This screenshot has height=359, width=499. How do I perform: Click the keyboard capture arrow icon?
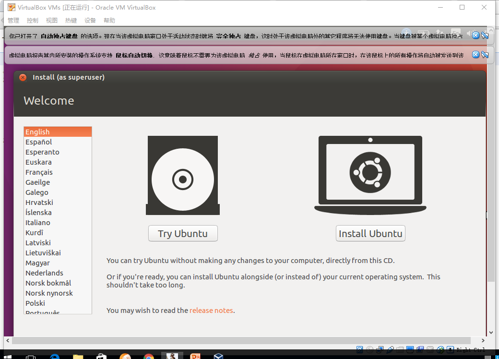point(451,350)
